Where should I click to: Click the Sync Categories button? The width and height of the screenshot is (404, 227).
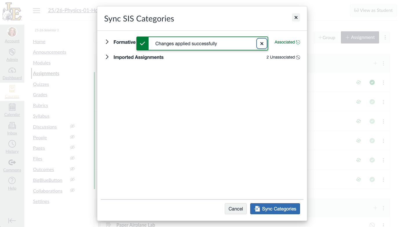275,209
